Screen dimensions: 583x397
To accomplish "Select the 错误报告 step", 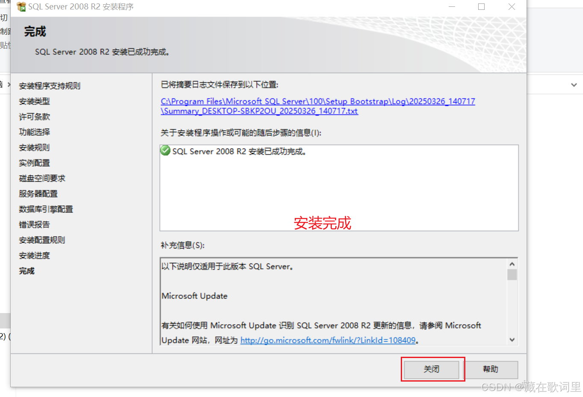I will 34,224.
